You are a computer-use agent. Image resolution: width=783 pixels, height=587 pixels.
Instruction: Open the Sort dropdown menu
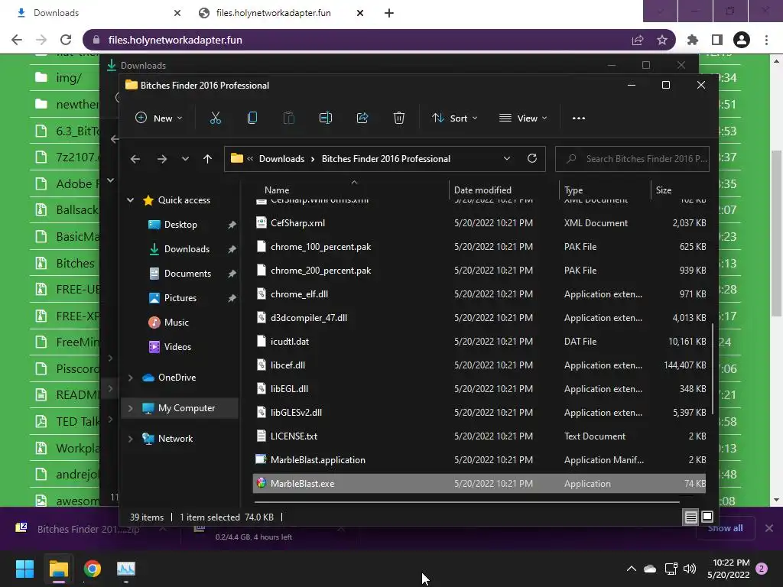455,118
